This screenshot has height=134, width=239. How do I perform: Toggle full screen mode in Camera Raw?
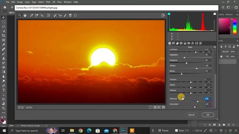click(x=163, y=15)
